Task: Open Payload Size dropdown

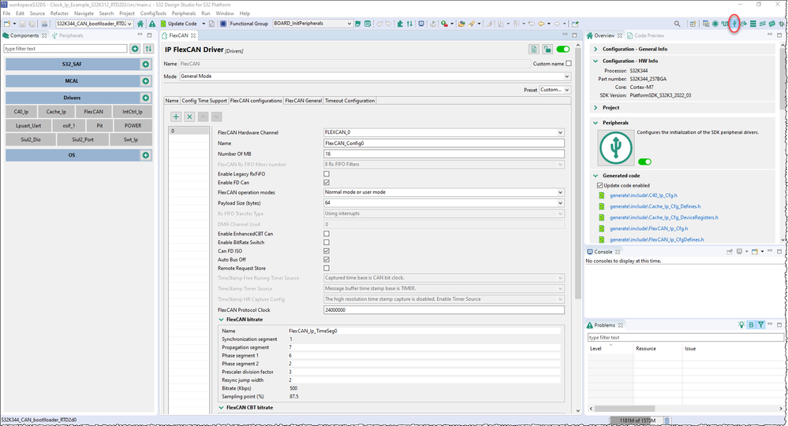Action: tap(443, 203)
